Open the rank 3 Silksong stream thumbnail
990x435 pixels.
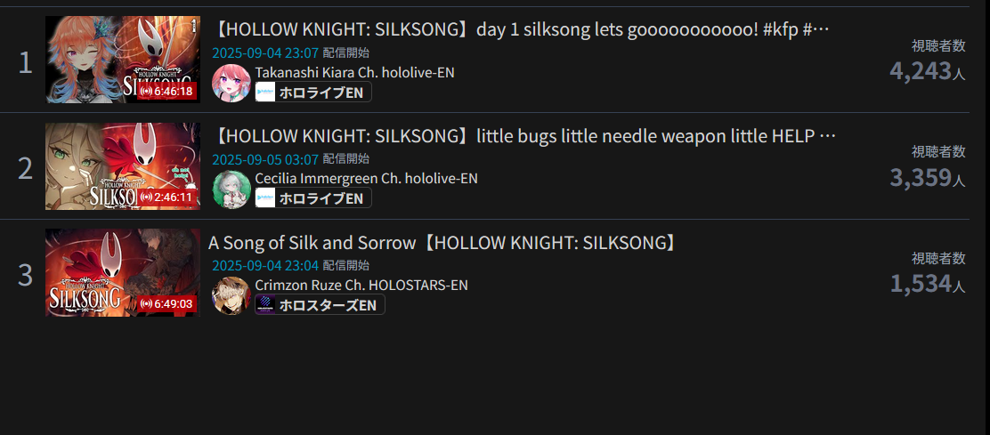pyautogui.click(x=123, y=272)
